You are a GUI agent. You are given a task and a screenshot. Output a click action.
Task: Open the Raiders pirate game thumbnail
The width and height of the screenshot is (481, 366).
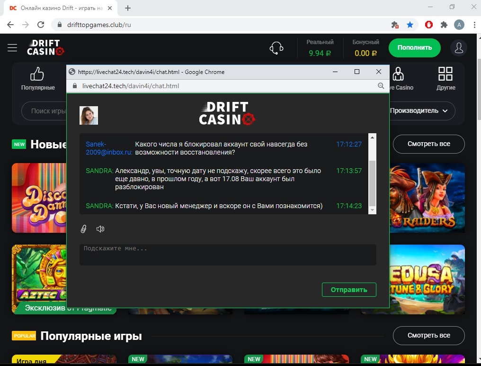pos(427,198)
